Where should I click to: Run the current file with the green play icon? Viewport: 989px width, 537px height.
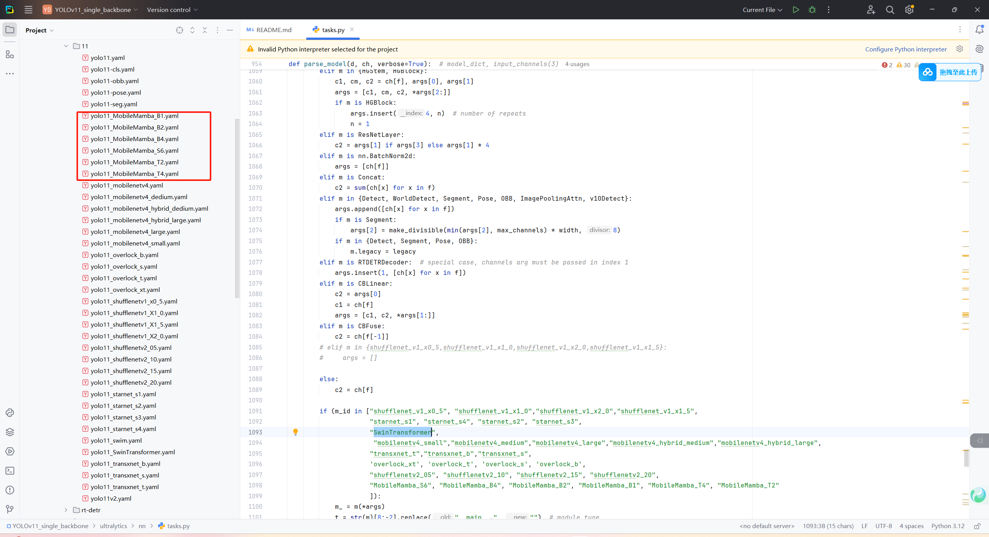(x=795, y=10)
